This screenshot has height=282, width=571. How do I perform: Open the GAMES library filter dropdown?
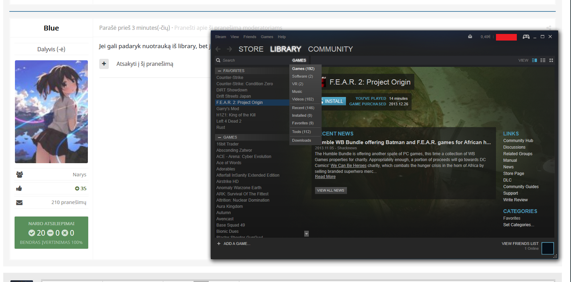click(299, 60)
